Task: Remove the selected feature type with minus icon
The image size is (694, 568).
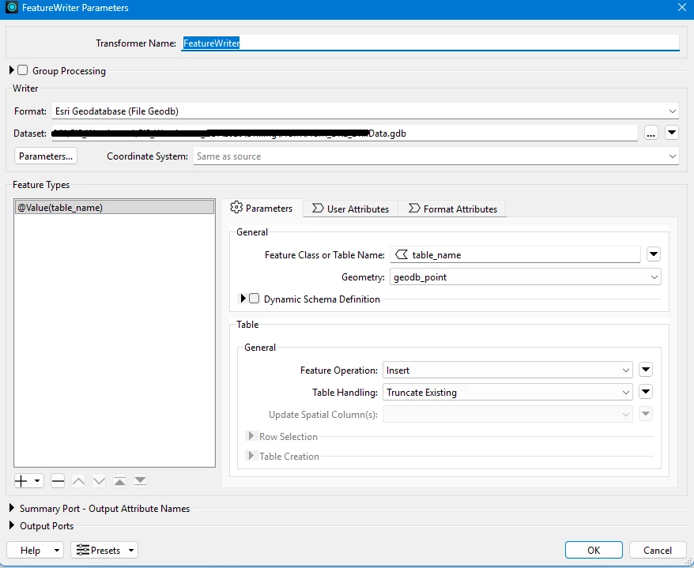Action: point(58,481)
